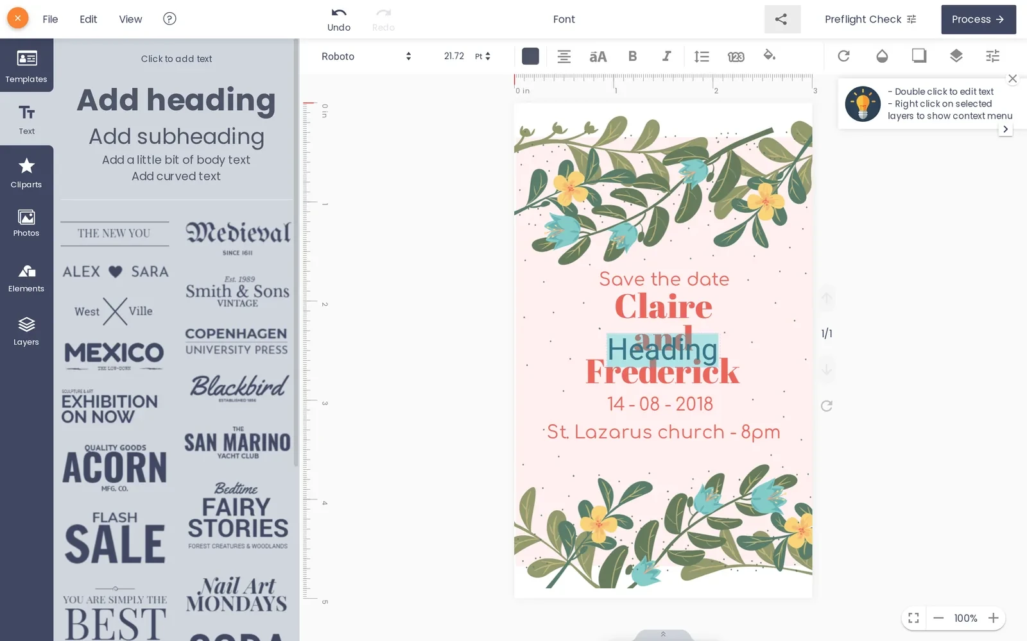
Task: Open line spacing options
Action: (702, 56)
